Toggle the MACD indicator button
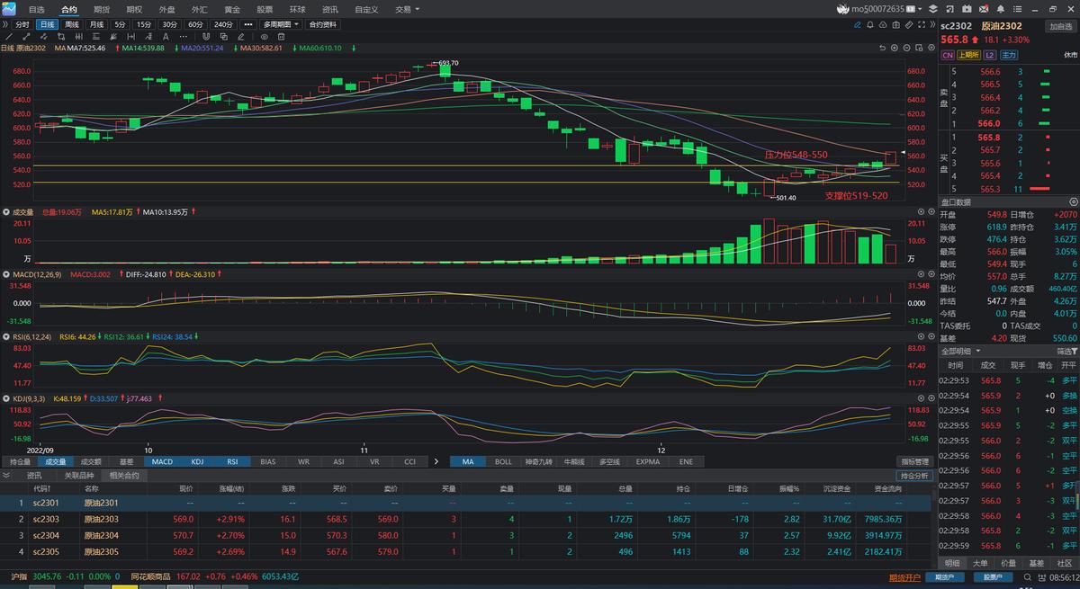 click(x=162, y=461)
